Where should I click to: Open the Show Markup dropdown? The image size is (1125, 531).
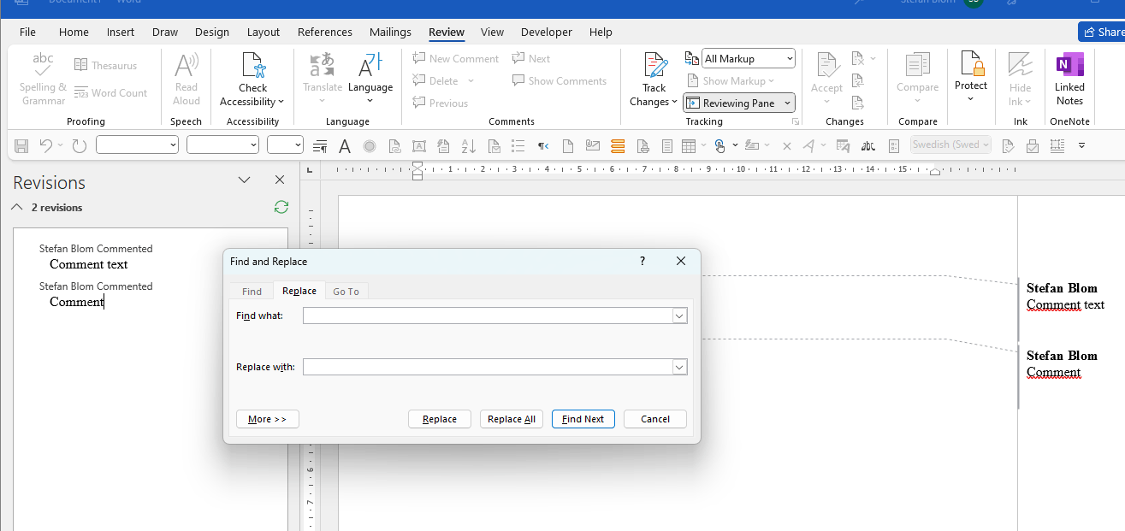click(x=730, y=81)
